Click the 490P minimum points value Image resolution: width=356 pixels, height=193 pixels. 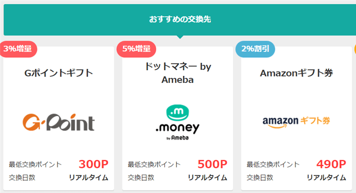point(331,164)
